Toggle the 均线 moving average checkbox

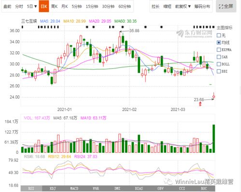tap(219, 43)
